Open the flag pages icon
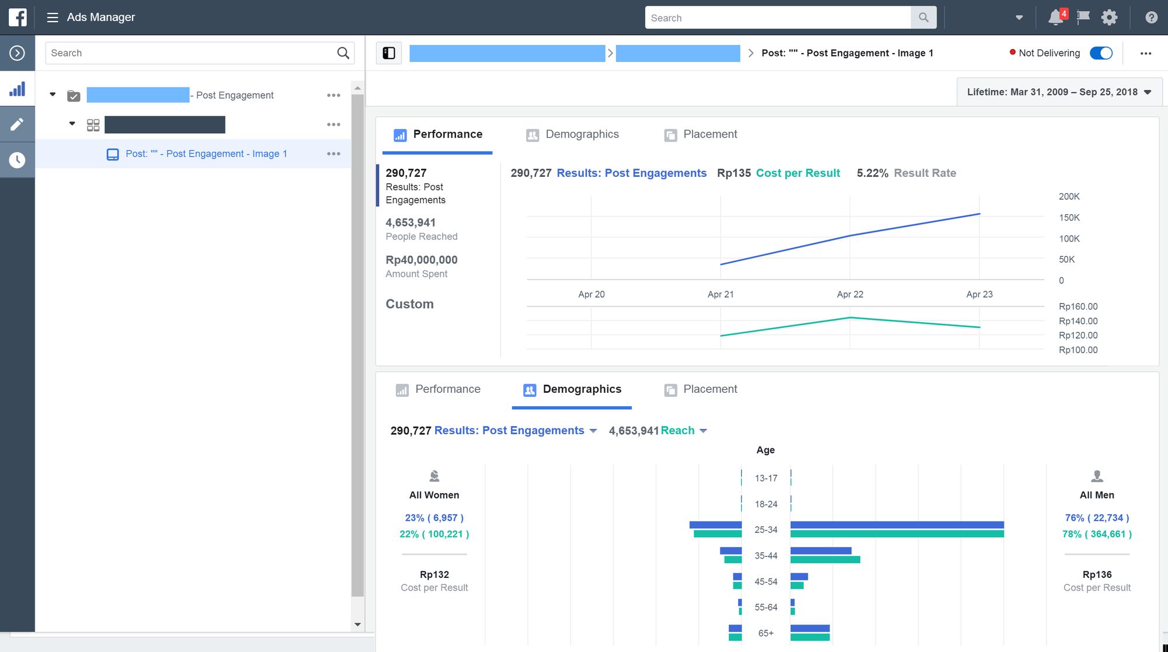Image resolution: width=1168 pixels, height=652 pixels. click(x=1083, y=18)
